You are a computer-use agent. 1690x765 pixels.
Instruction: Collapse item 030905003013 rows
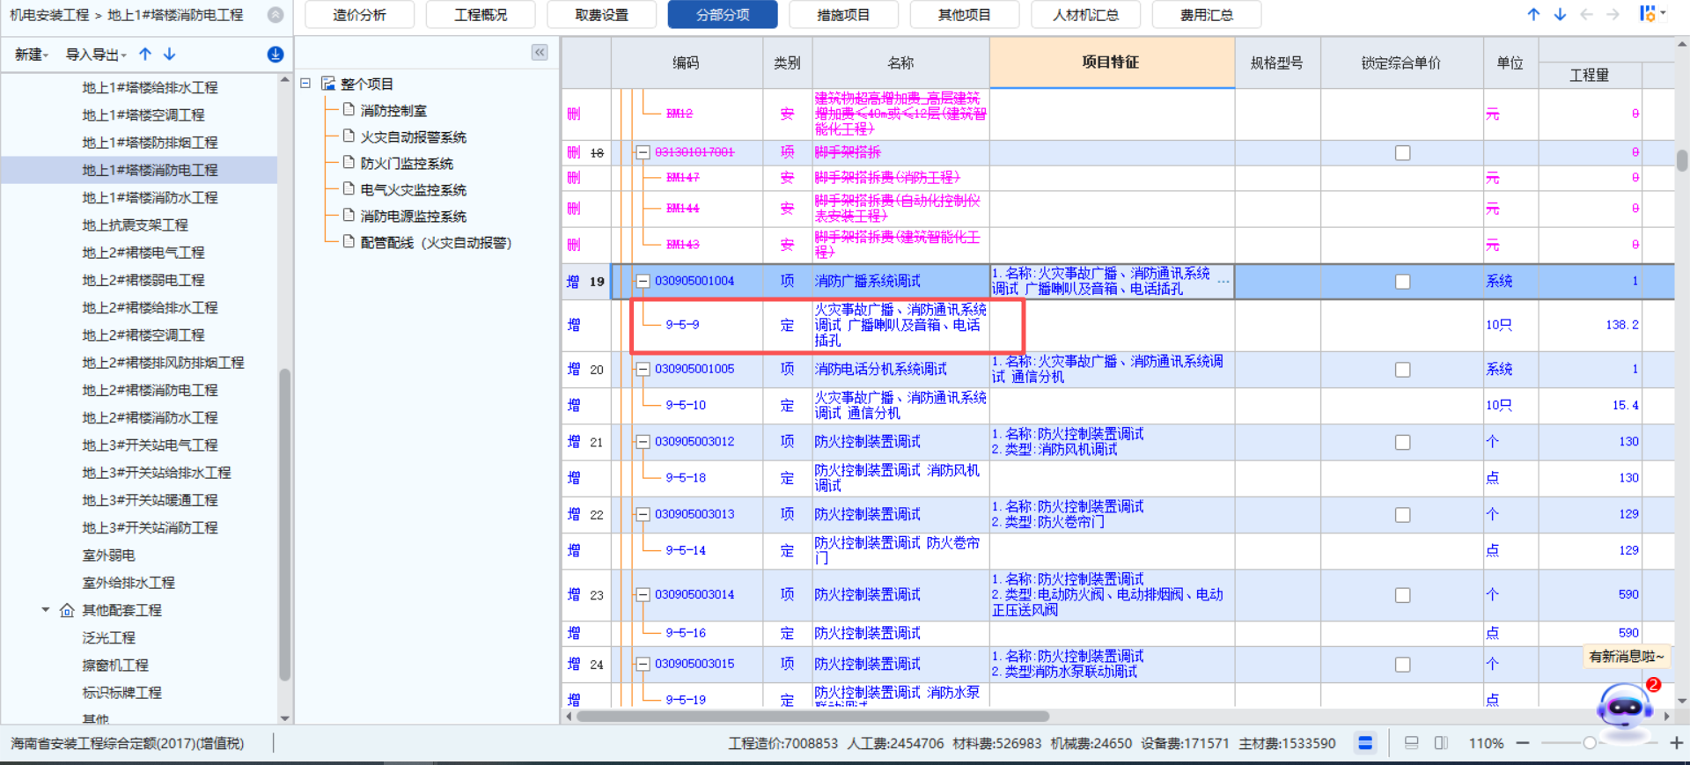[643, 515]
